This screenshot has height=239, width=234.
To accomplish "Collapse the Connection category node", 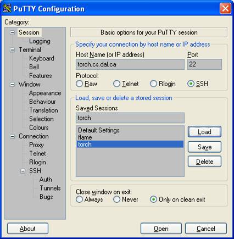I will tap(12, 136).
